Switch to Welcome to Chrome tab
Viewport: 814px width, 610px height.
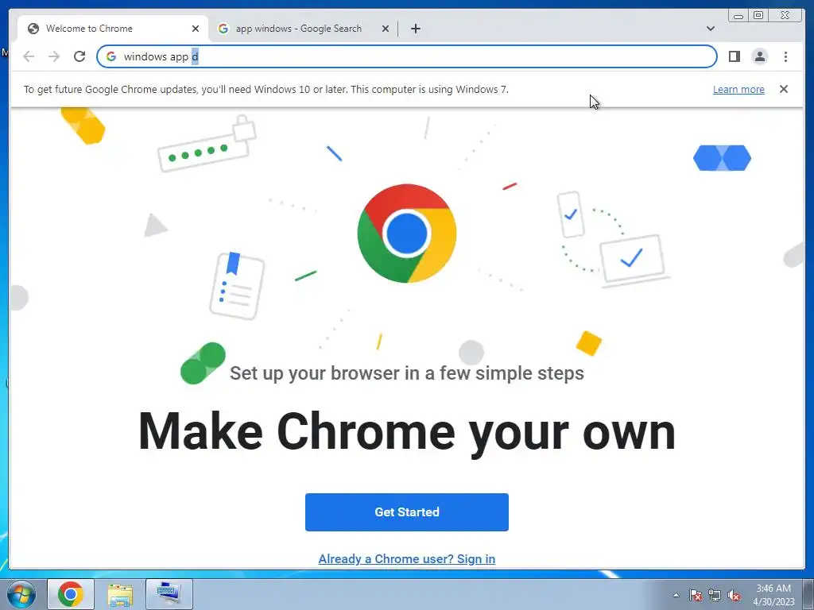113,29
